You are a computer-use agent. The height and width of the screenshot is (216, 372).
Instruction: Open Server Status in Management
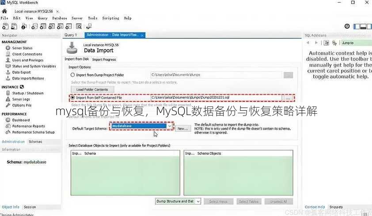click(x=22, y=48)
